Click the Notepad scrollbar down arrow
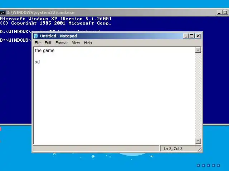Viewport: 229px width, 171px height. (x=198, y=141)
